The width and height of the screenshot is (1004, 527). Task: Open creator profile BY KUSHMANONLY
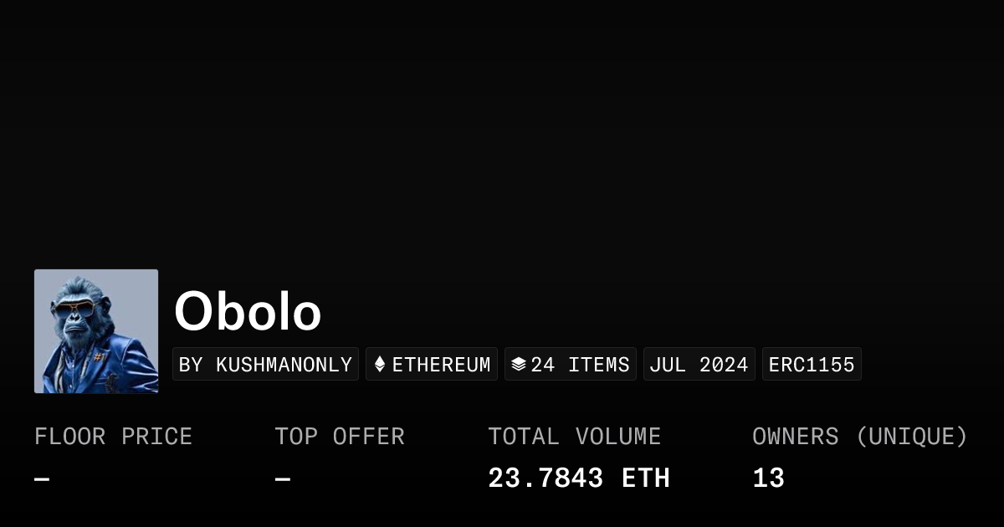(x=265, y=365)
